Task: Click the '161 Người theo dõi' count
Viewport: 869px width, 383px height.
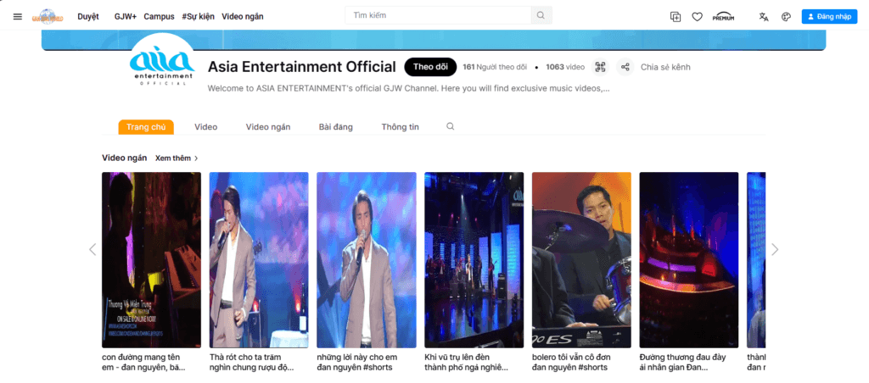Action: [495, 67]
